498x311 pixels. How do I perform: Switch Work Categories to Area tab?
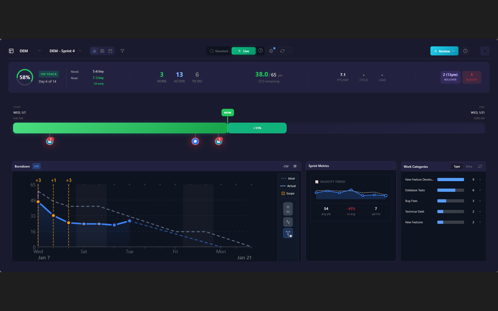pos(469,166)
